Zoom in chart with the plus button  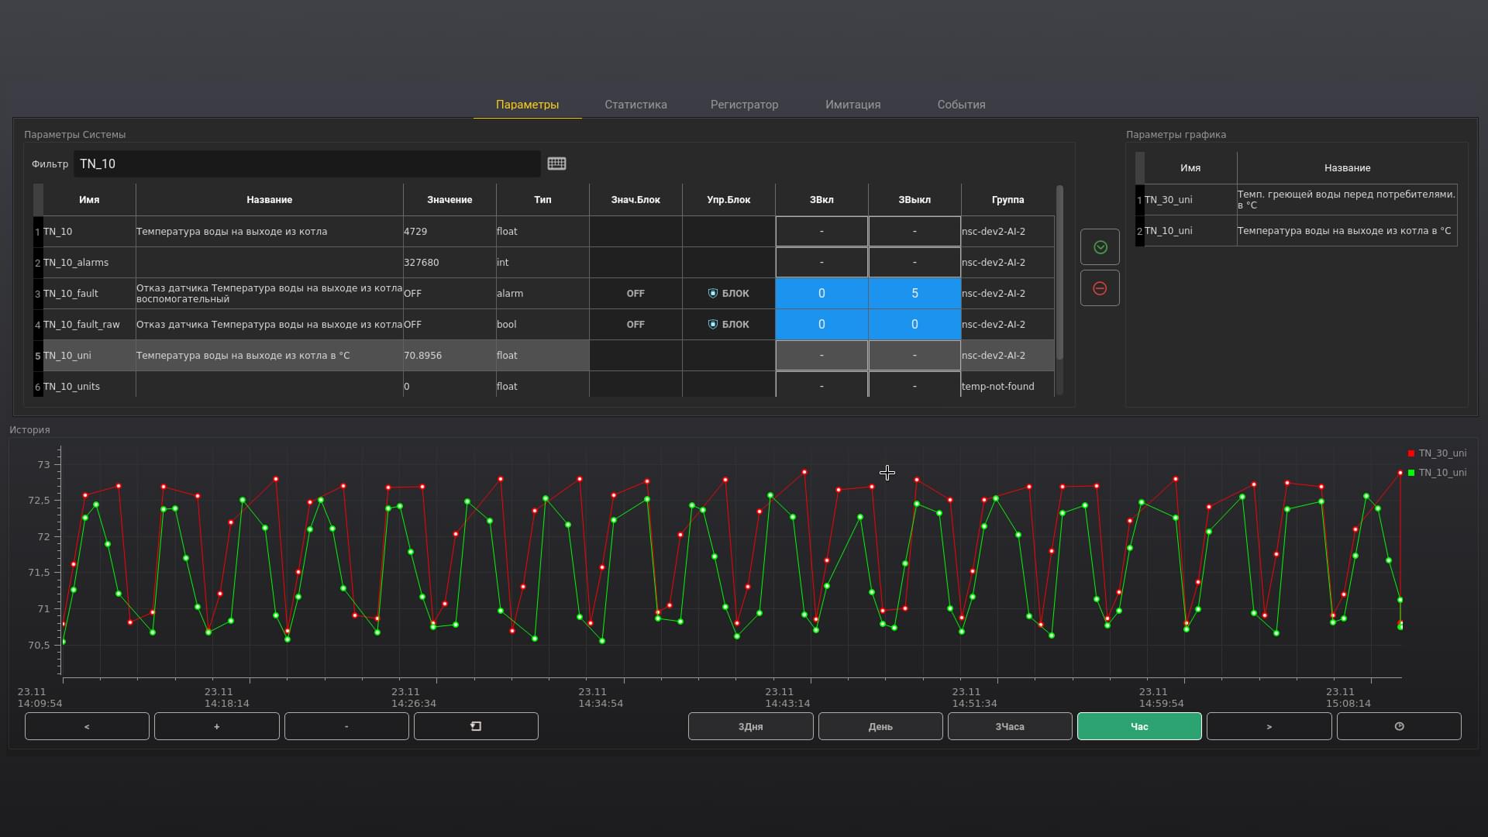tap(216, 726)
